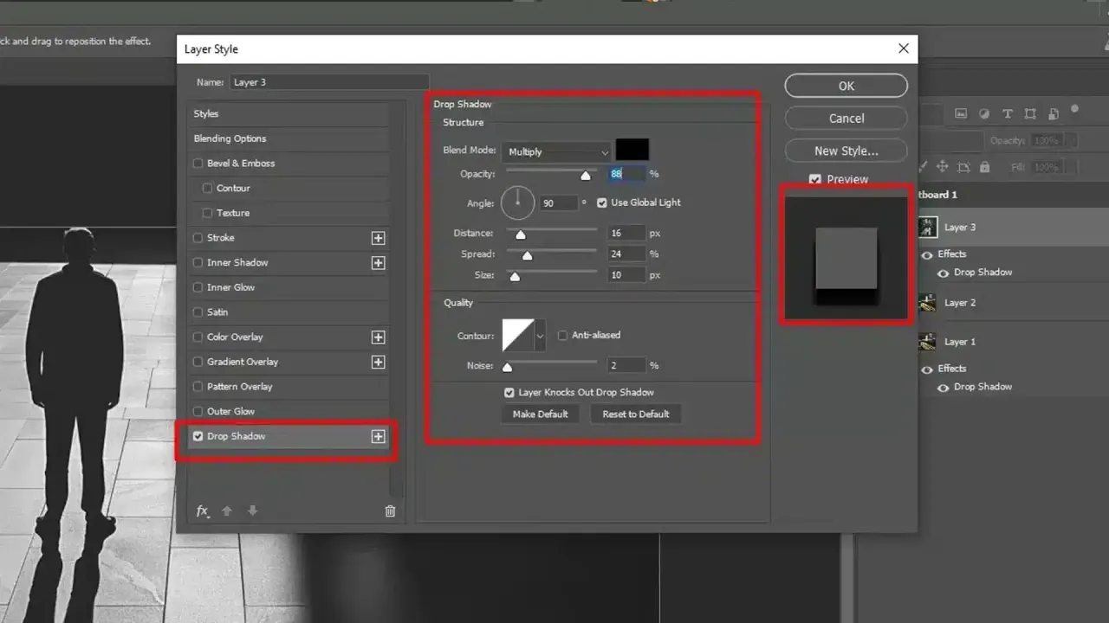This screenshot has height=623, width=1109.
Task: Open the drop shadow color swatch
Action: [x=632, y=148]
